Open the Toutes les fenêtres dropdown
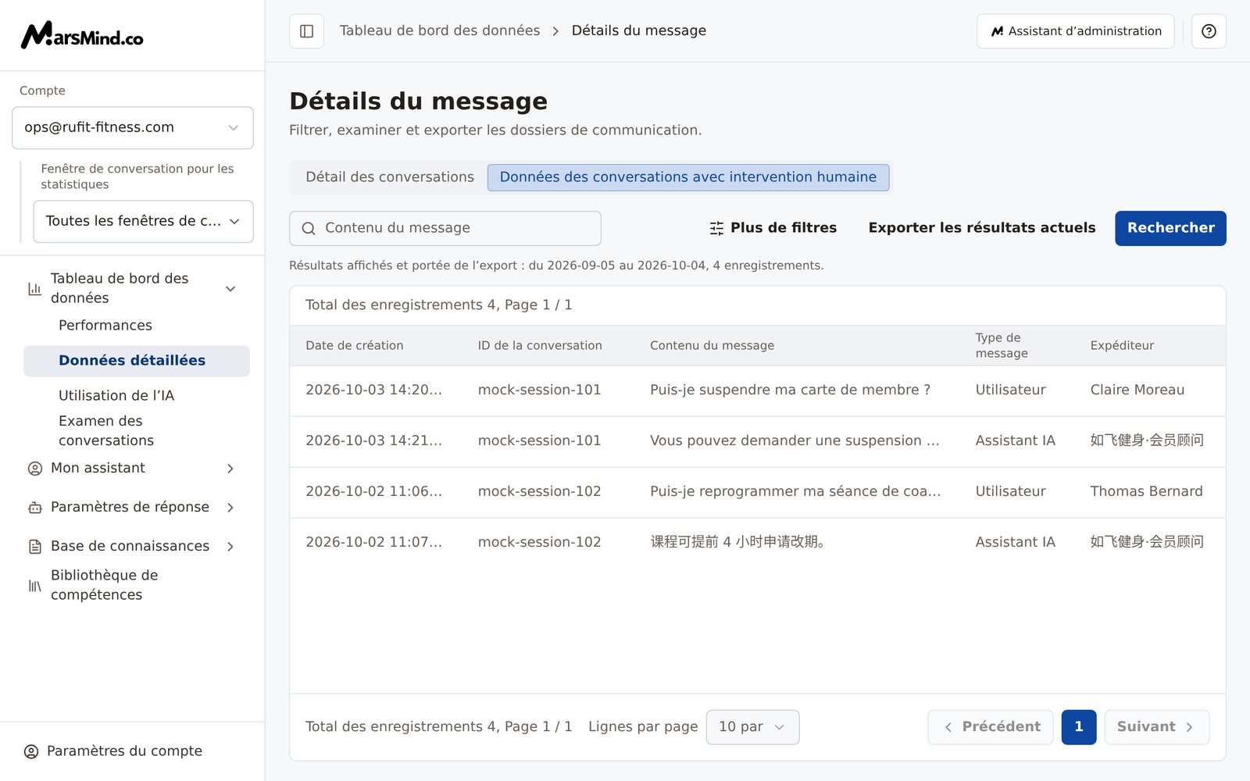 point(143,221)
